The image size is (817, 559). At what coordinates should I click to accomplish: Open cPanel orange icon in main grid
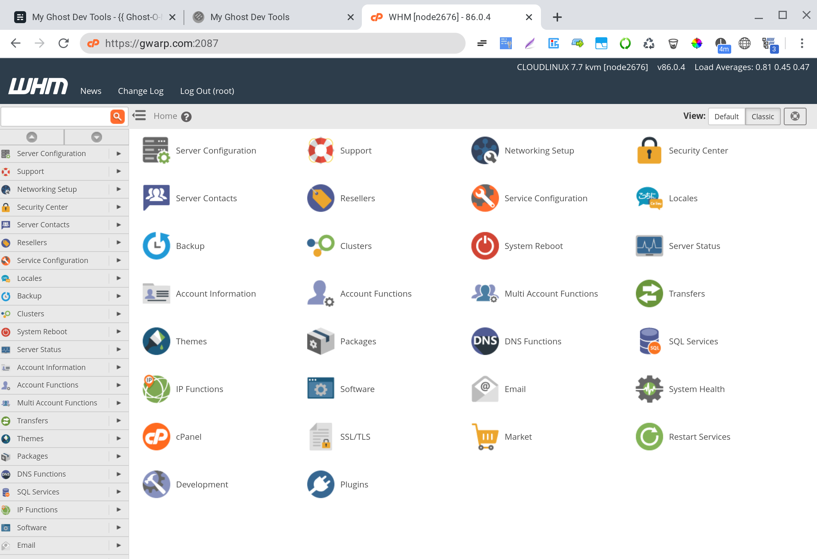156,437
